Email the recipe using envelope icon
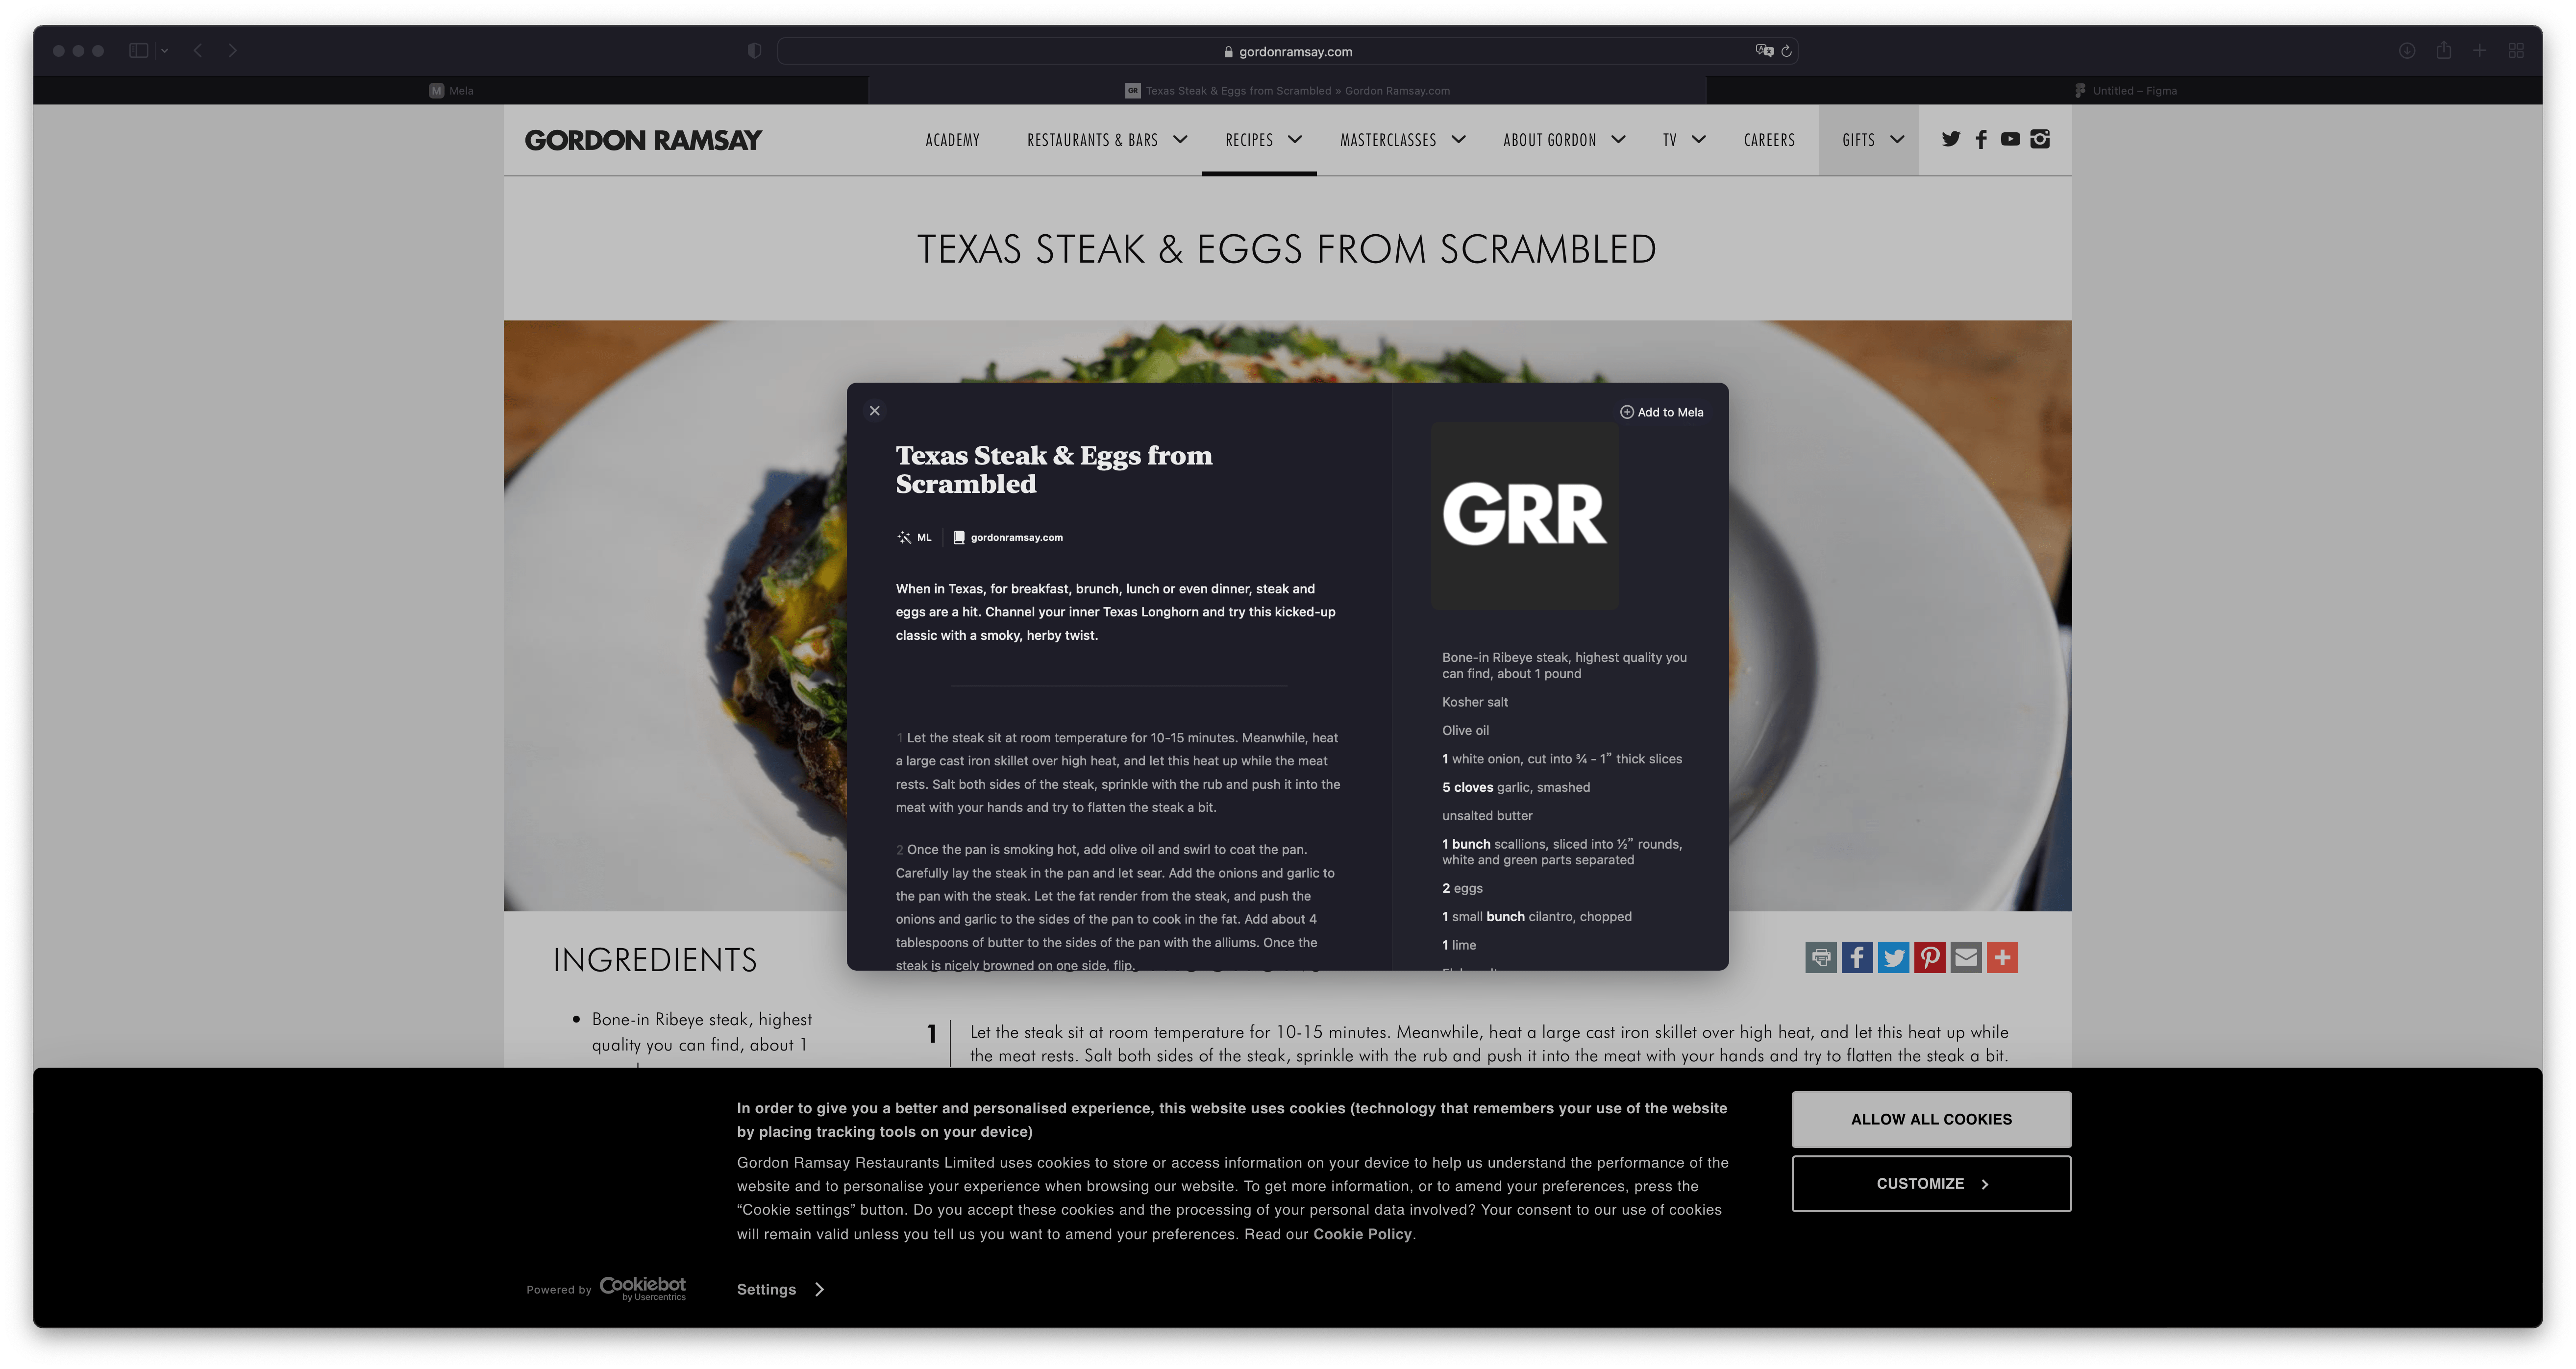Image resolution: width=2576 pixels, height=1369 pixels. pos(1965,958)
